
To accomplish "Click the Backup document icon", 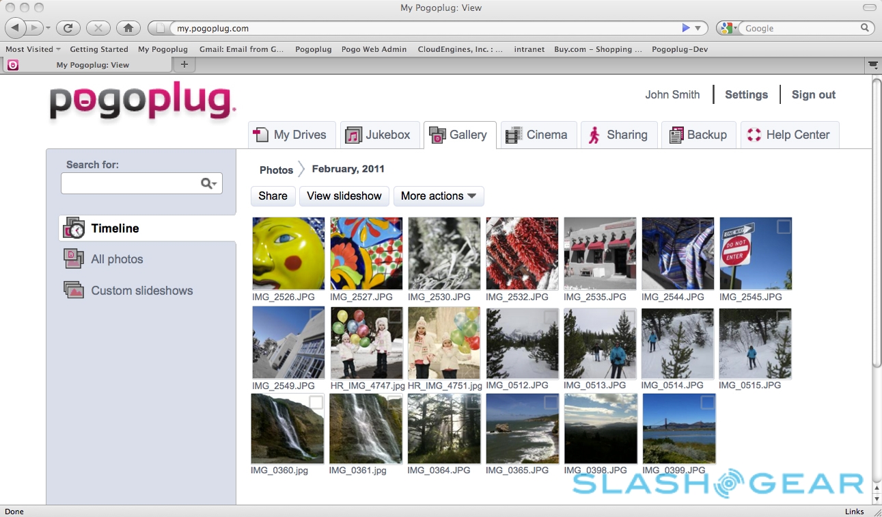I will click(676, 135).
